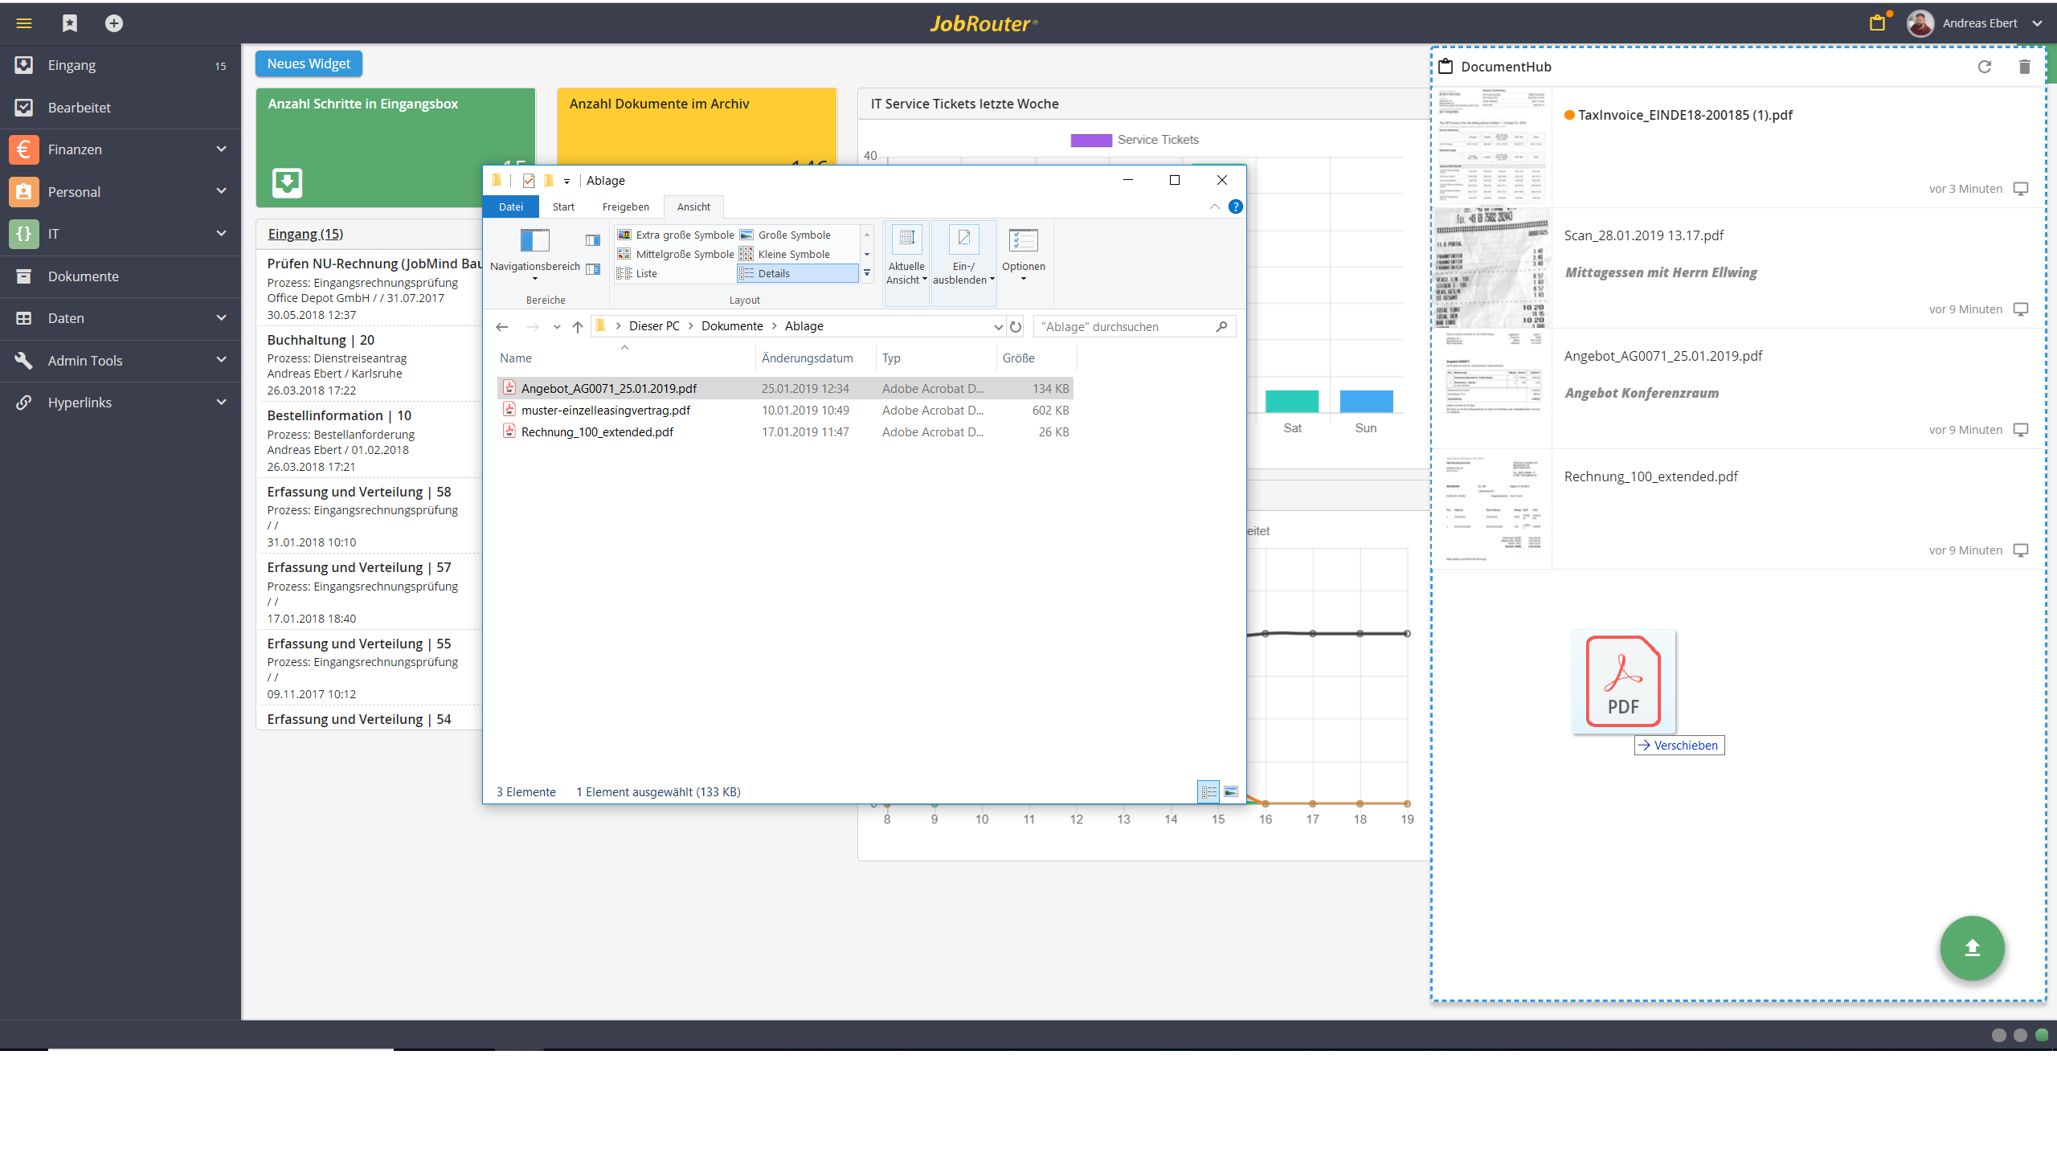Viewport: 2057px width, 1157px height.
Task: Click the preview pane icon in Bereiche group
Action: (x=593, y=240)
